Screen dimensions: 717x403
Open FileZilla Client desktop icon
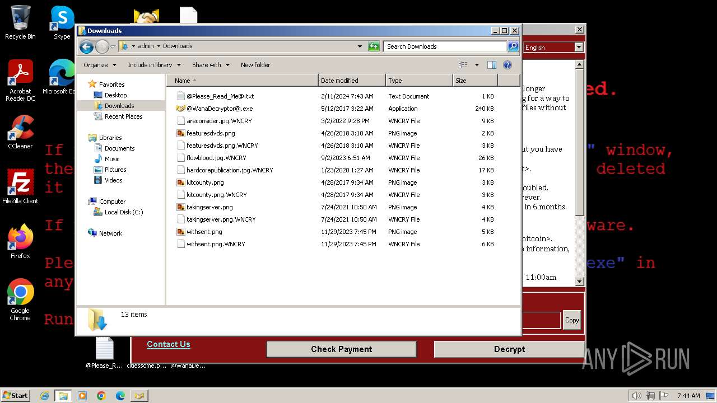click(20, 186)
